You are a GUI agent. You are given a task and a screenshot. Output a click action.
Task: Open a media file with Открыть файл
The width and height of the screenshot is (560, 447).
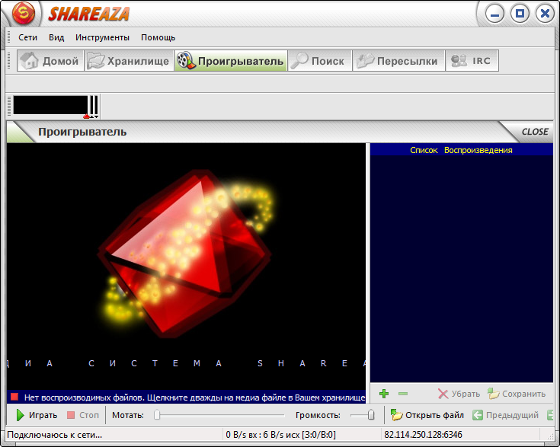pos(427,415)
